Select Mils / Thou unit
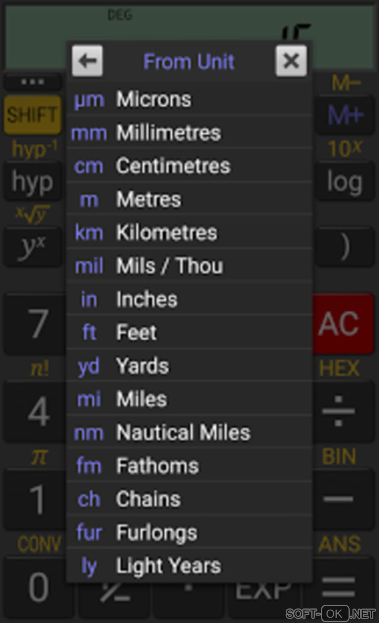 pos(189,266)
